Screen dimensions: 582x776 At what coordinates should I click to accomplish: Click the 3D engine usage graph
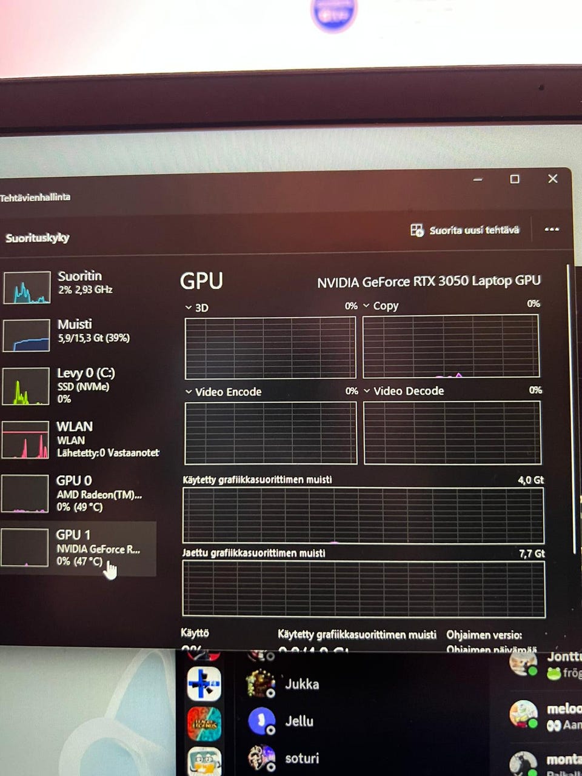click(270, 347)
